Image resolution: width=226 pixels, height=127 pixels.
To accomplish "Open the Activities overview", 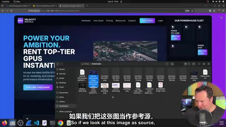I will (6, 1).
